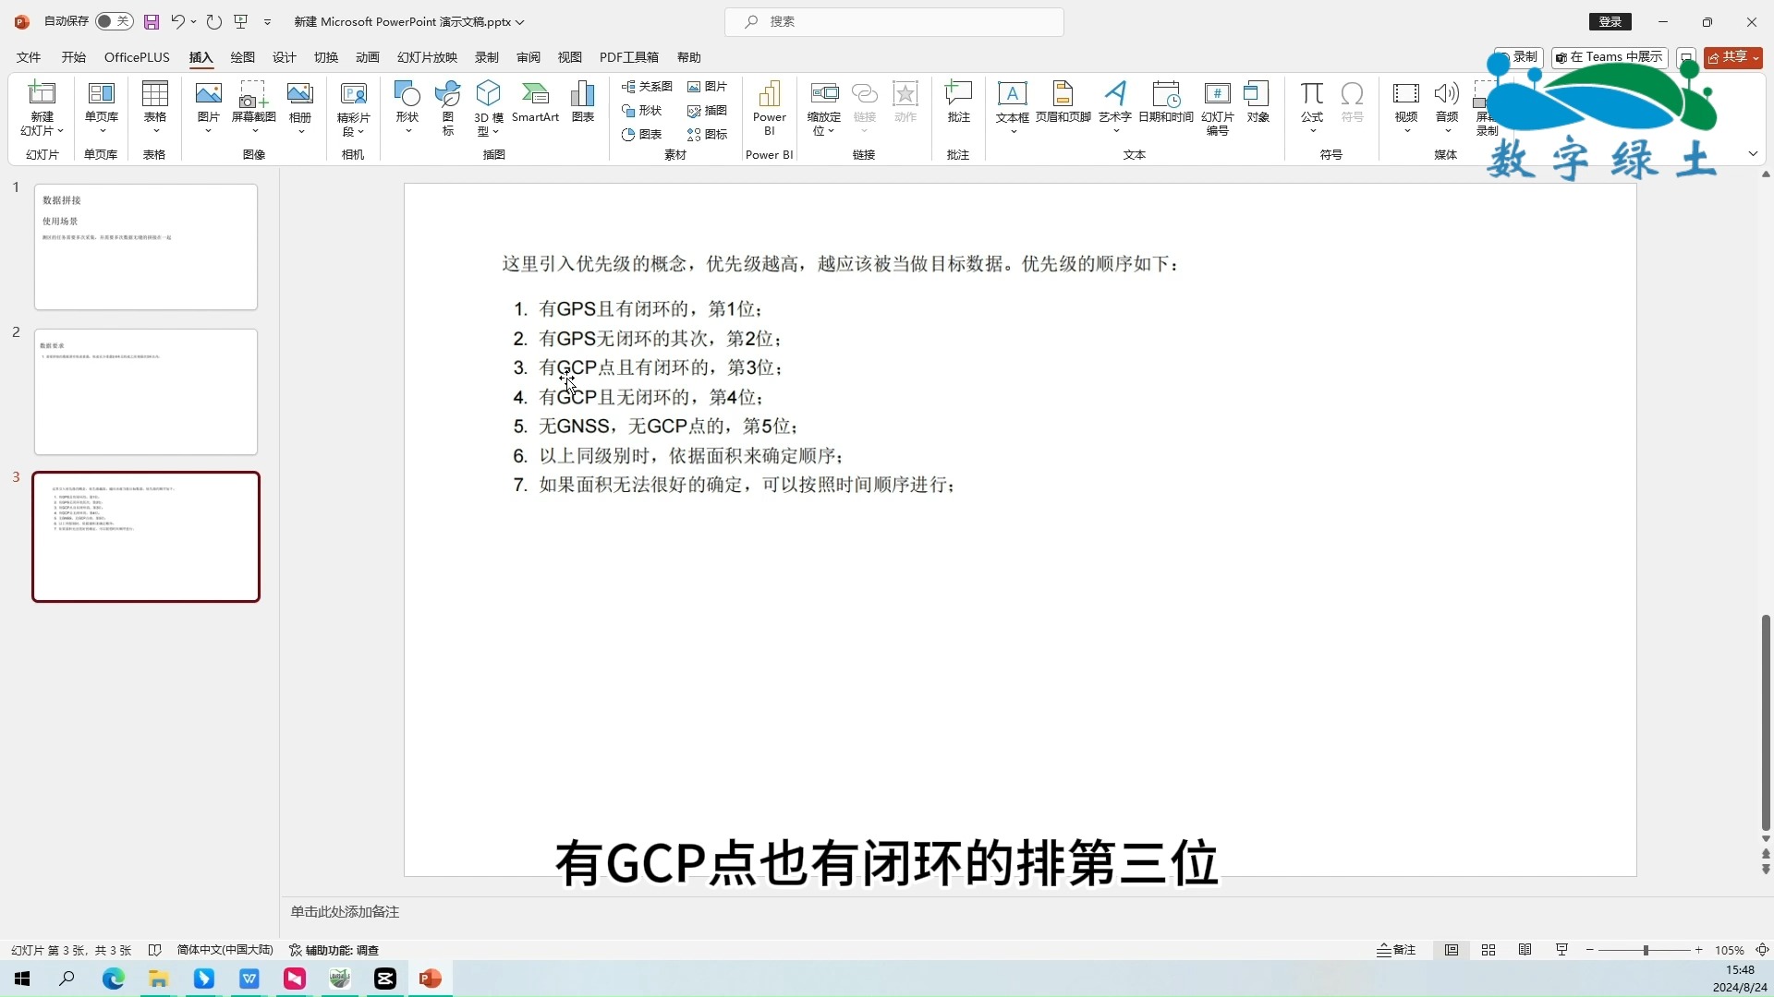Click 登录 (Sign In) button
Image resolution: width=1774 pixels, height=997 pixels.
(1610, 20)
